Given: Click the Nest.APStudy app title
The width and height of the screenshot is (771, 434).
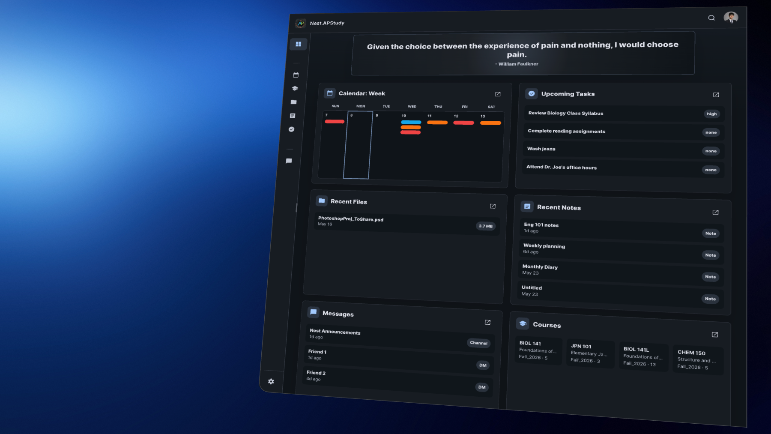Looking at the screenshot, I should [327, 23].
